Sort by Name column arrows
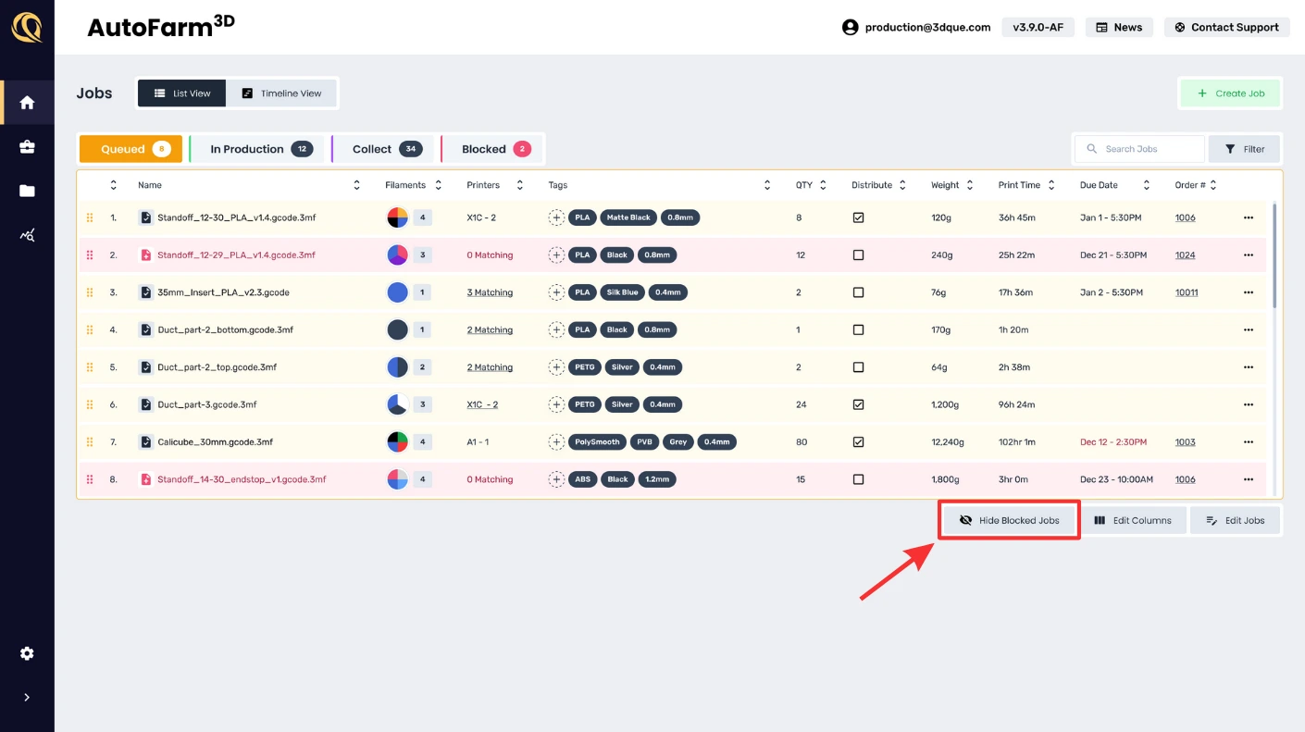Viewport: 1305px width, 732px height. click(x=356, y=185)
